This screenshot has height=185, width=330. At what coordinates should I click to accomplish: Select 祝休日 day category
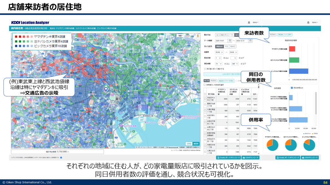click(233, 46)
